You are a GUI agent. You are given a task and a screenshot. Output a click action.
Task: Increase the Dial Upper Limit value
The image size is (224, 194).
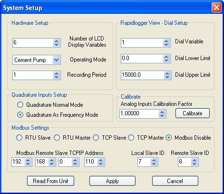tap(167, 73)
